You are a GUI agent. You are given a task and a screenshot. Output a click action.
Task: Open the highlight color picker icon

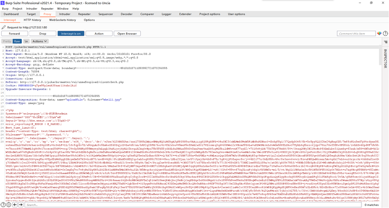[x=379, y=34]
